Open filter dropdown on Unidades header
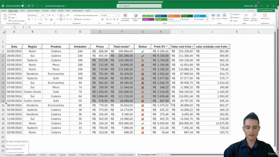The width and height of the screenshot is (279, 157). pos(89,48)
